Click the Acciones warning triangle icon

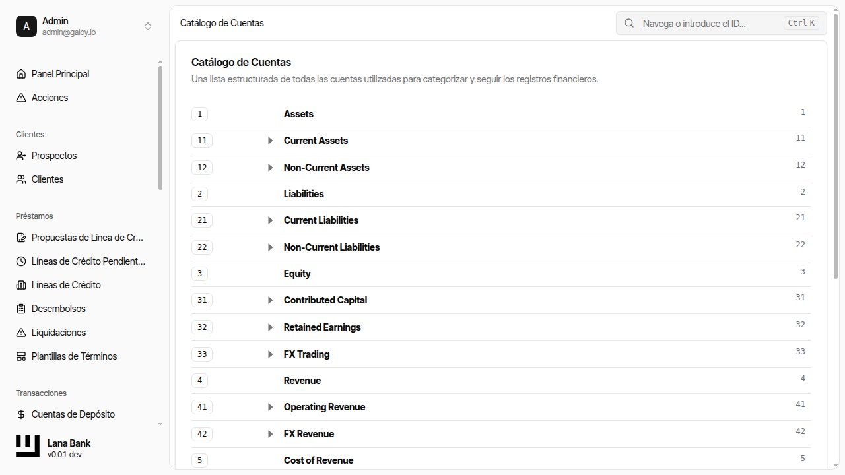click(x=21, y=98)
